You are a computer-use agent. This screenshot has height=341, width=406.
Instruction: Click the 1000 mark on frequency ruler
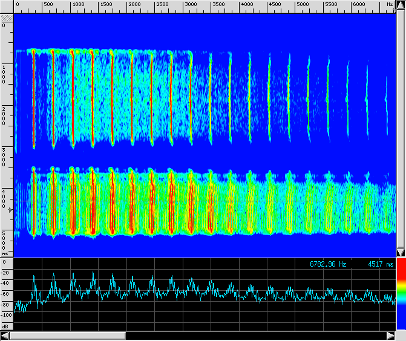point(78,5)
